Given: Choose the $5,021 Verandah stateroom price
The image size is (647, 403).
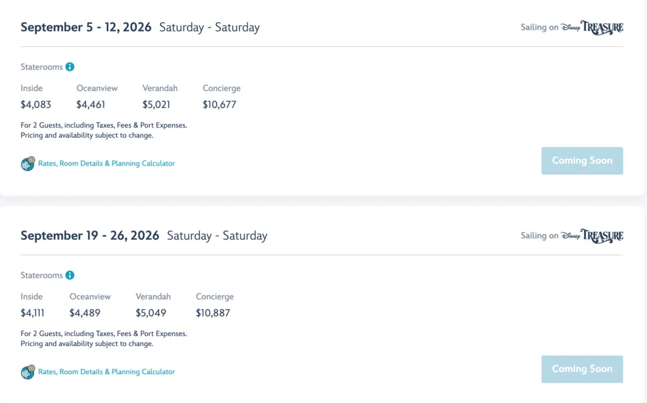Looking at the screenshot, I should [x=157, y=105].
